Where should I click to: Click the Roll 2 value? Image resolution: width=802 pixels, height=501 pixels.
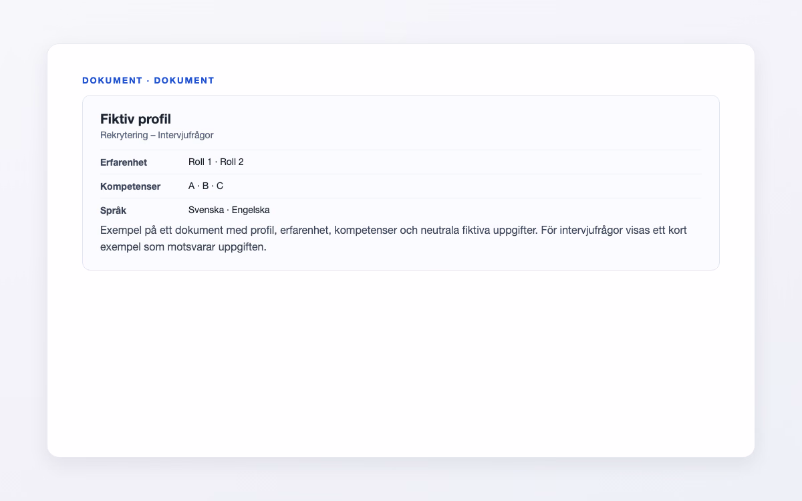point(232,162)
